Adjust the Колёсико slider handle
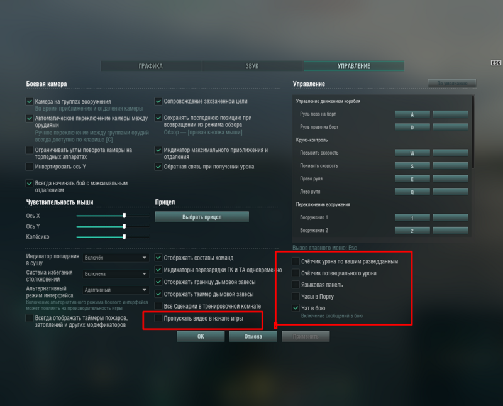 pyautogui.click(x=124, y=237)
